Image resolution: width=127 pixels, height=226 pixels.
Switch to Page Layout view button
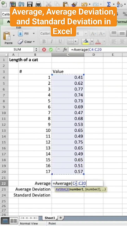[x=14, y=221]
